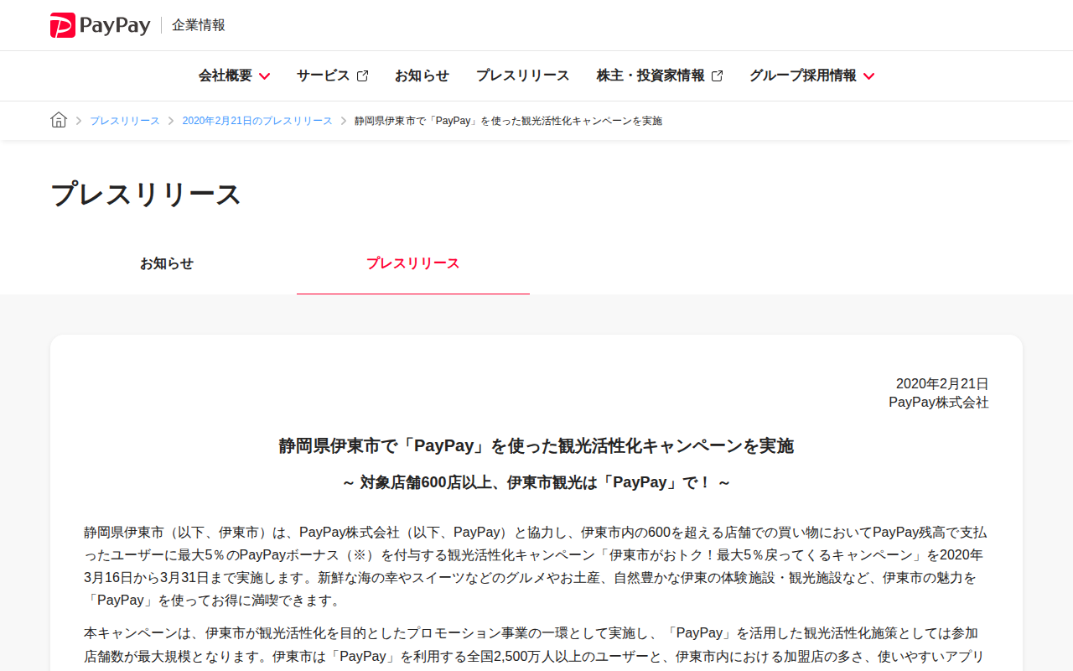This screenshot has height=671, width=1073.
Task: Click the home icon in breadcrumb
Action: [x=59, y=120]
